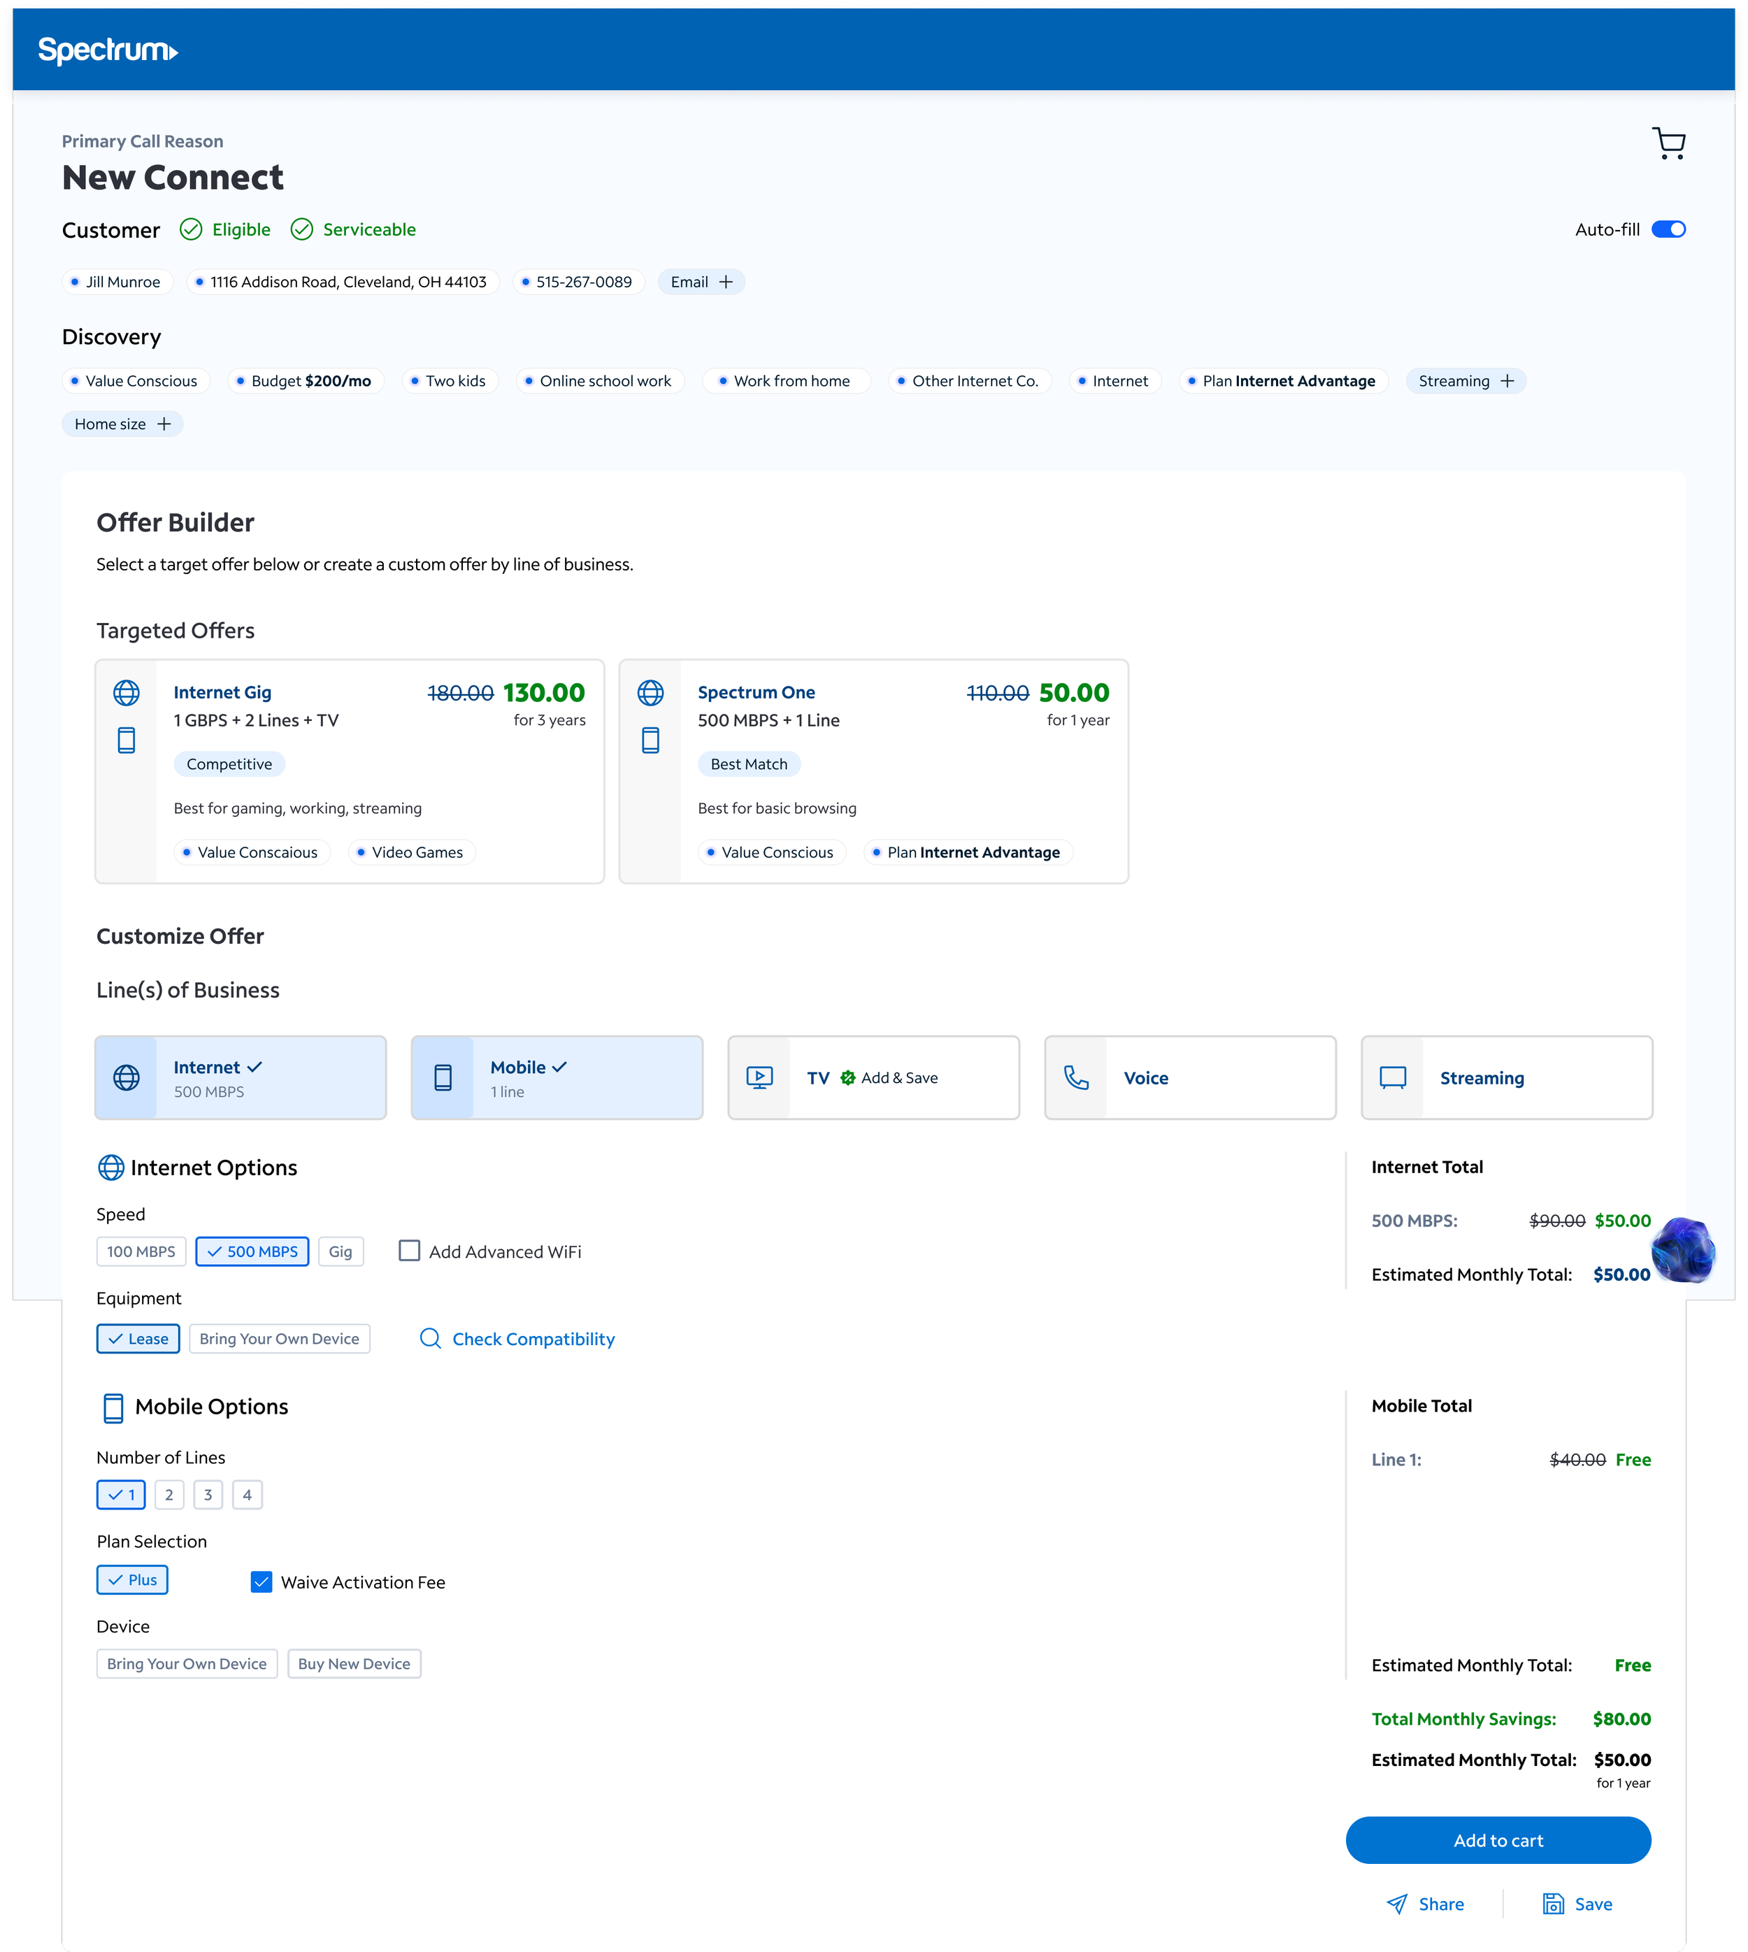Click the customer address chip
The height and width of the screenshot is (1952, 1748).
click(x=343, y=281)
